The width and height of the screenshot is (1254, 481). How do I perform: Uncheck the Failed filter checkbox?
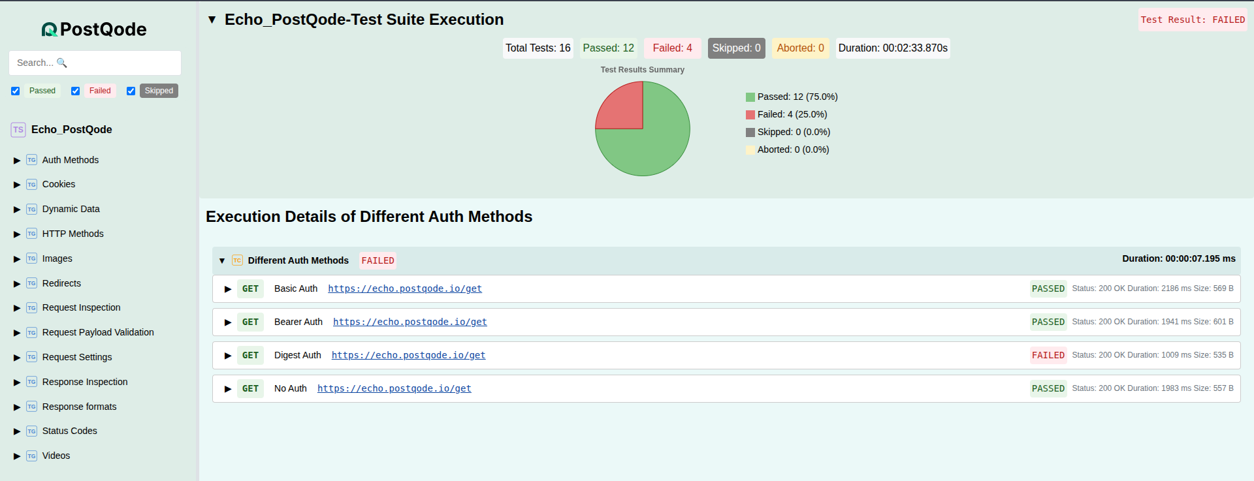point(75,91)
